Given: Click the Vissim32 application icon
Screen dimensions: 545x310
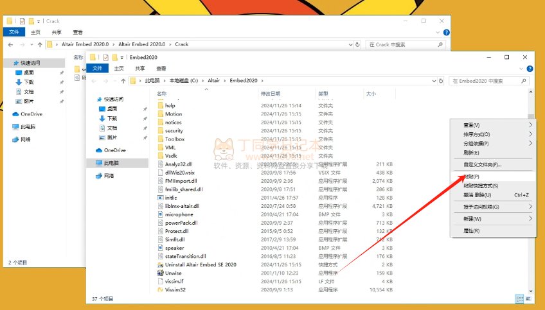Looking at the screenshot, I should point(160,289).
